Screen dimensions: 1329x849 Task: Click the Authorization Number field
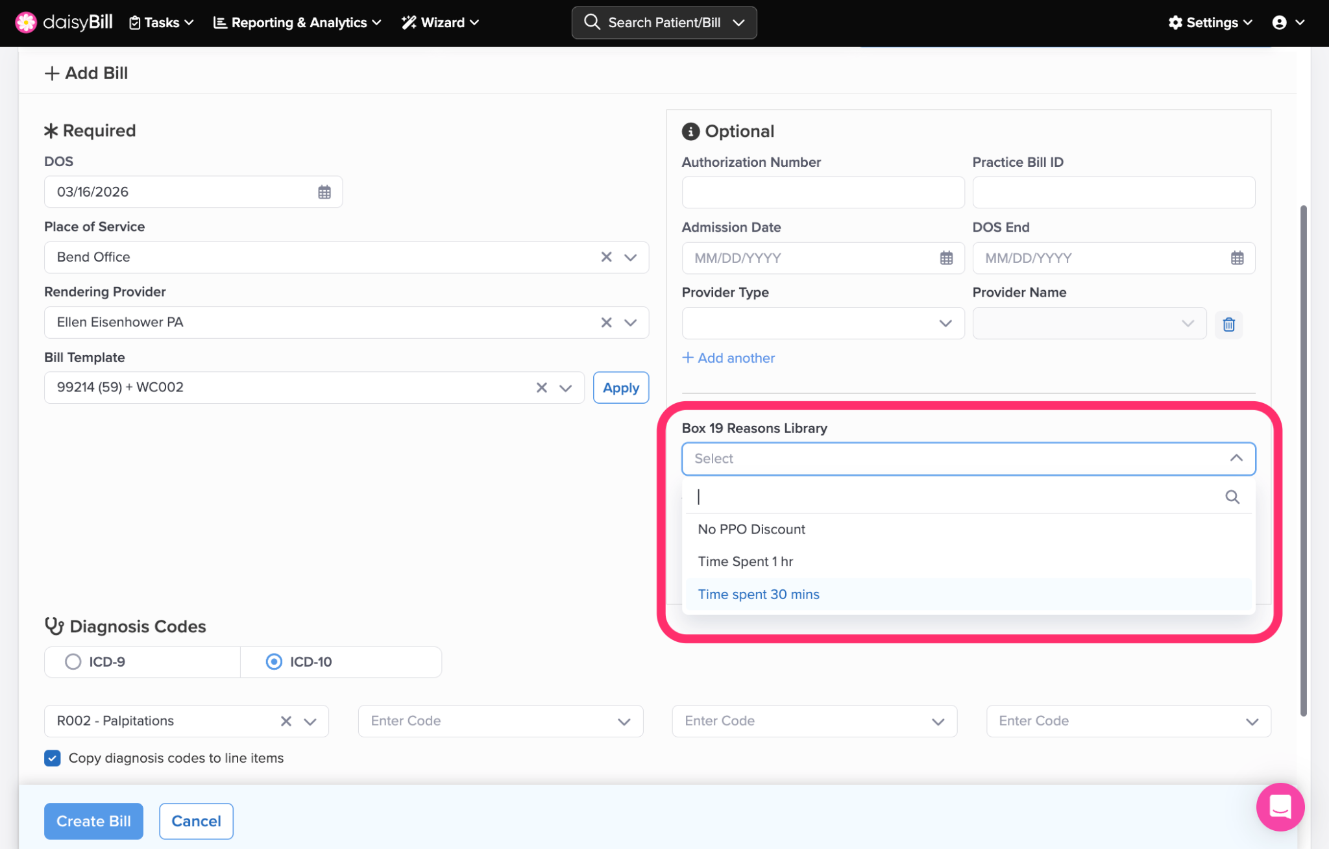[822, 192]
